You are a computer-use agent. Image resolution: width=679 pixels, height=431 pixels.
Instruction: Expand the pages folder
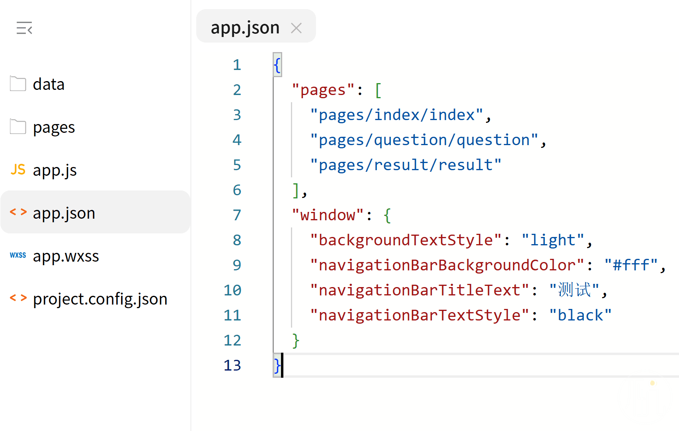pos(54,127)
